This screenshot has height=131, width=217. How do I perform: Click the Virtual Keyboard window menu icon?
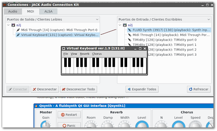coord(64,49)
